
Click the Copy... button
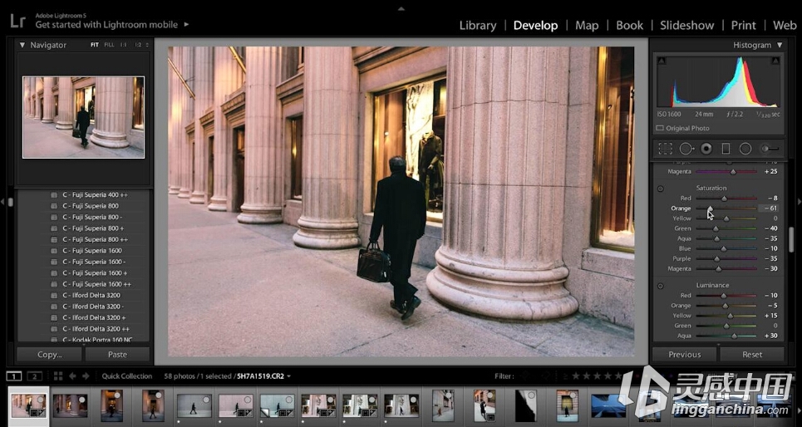[50, 355]
